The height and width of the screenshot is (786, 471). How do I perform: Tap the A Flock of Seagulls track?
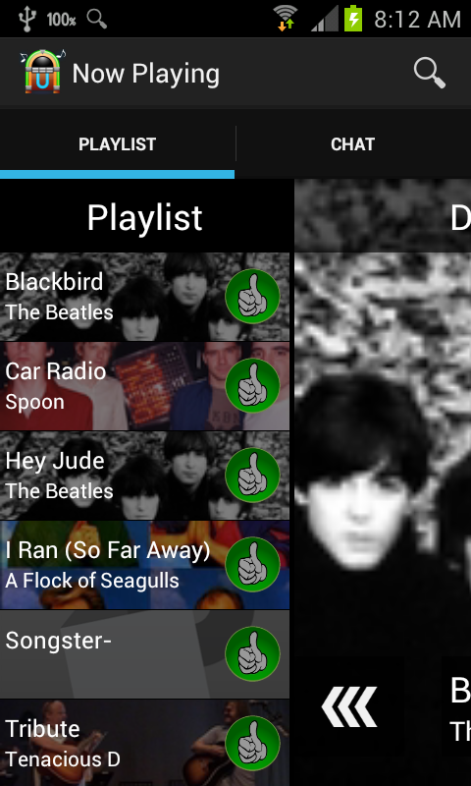[x=144, y=564]
